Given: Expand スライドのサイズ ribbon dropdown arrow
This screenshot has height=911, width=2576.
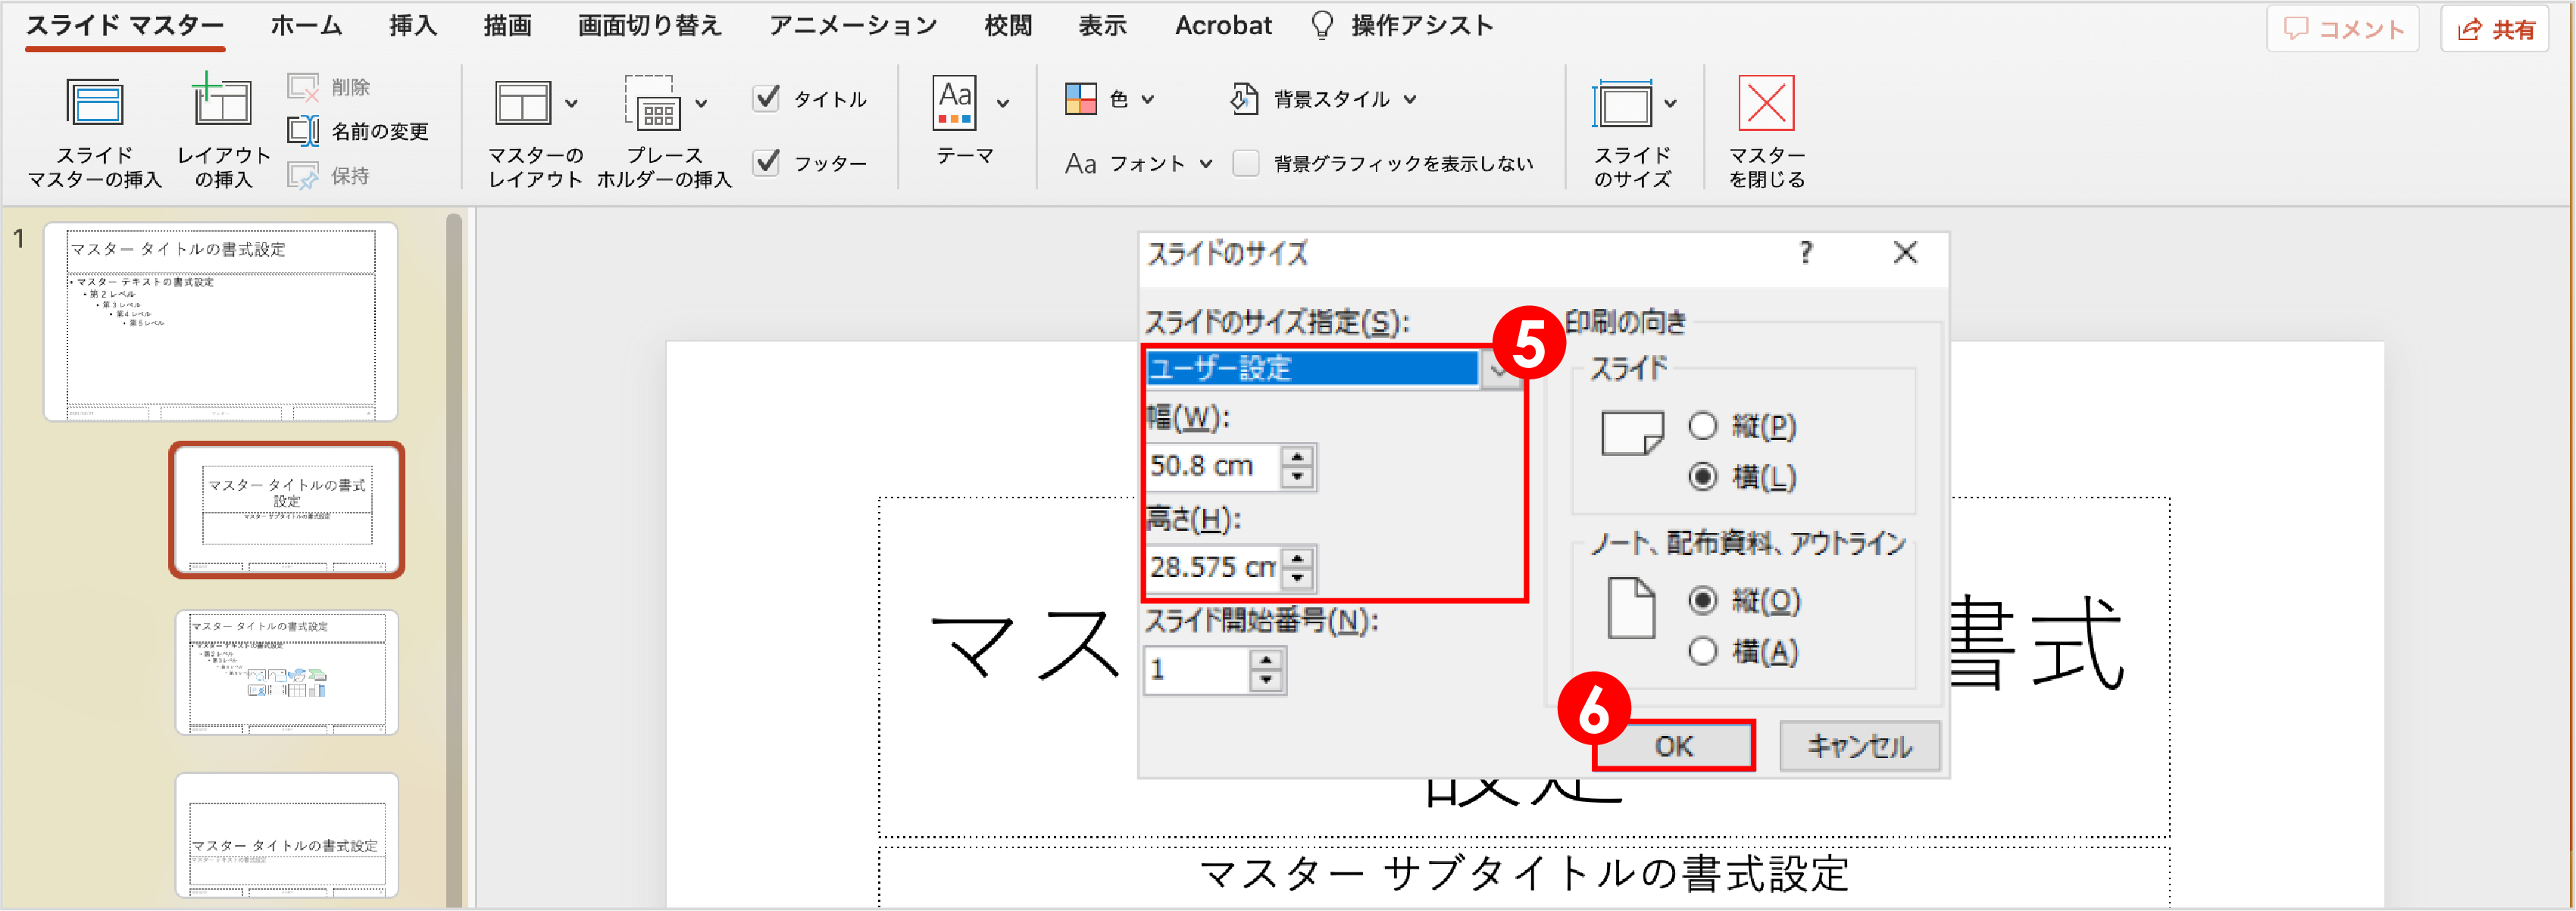Looking at the screenshot, I should point(1670,103).
